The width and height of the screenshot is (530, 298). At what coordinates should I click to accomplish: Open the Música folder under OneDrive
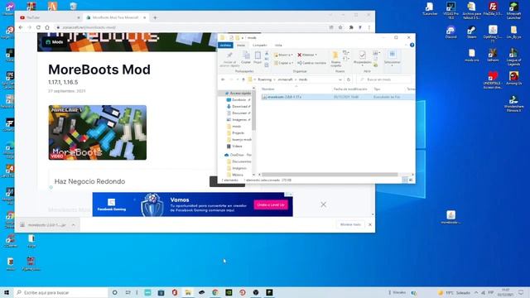(x=235, y=175)
